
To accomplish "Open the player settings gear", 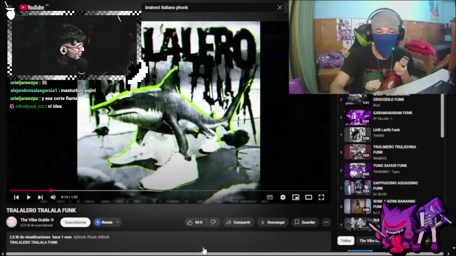I will pyautogui.click(x=283, y=197).
